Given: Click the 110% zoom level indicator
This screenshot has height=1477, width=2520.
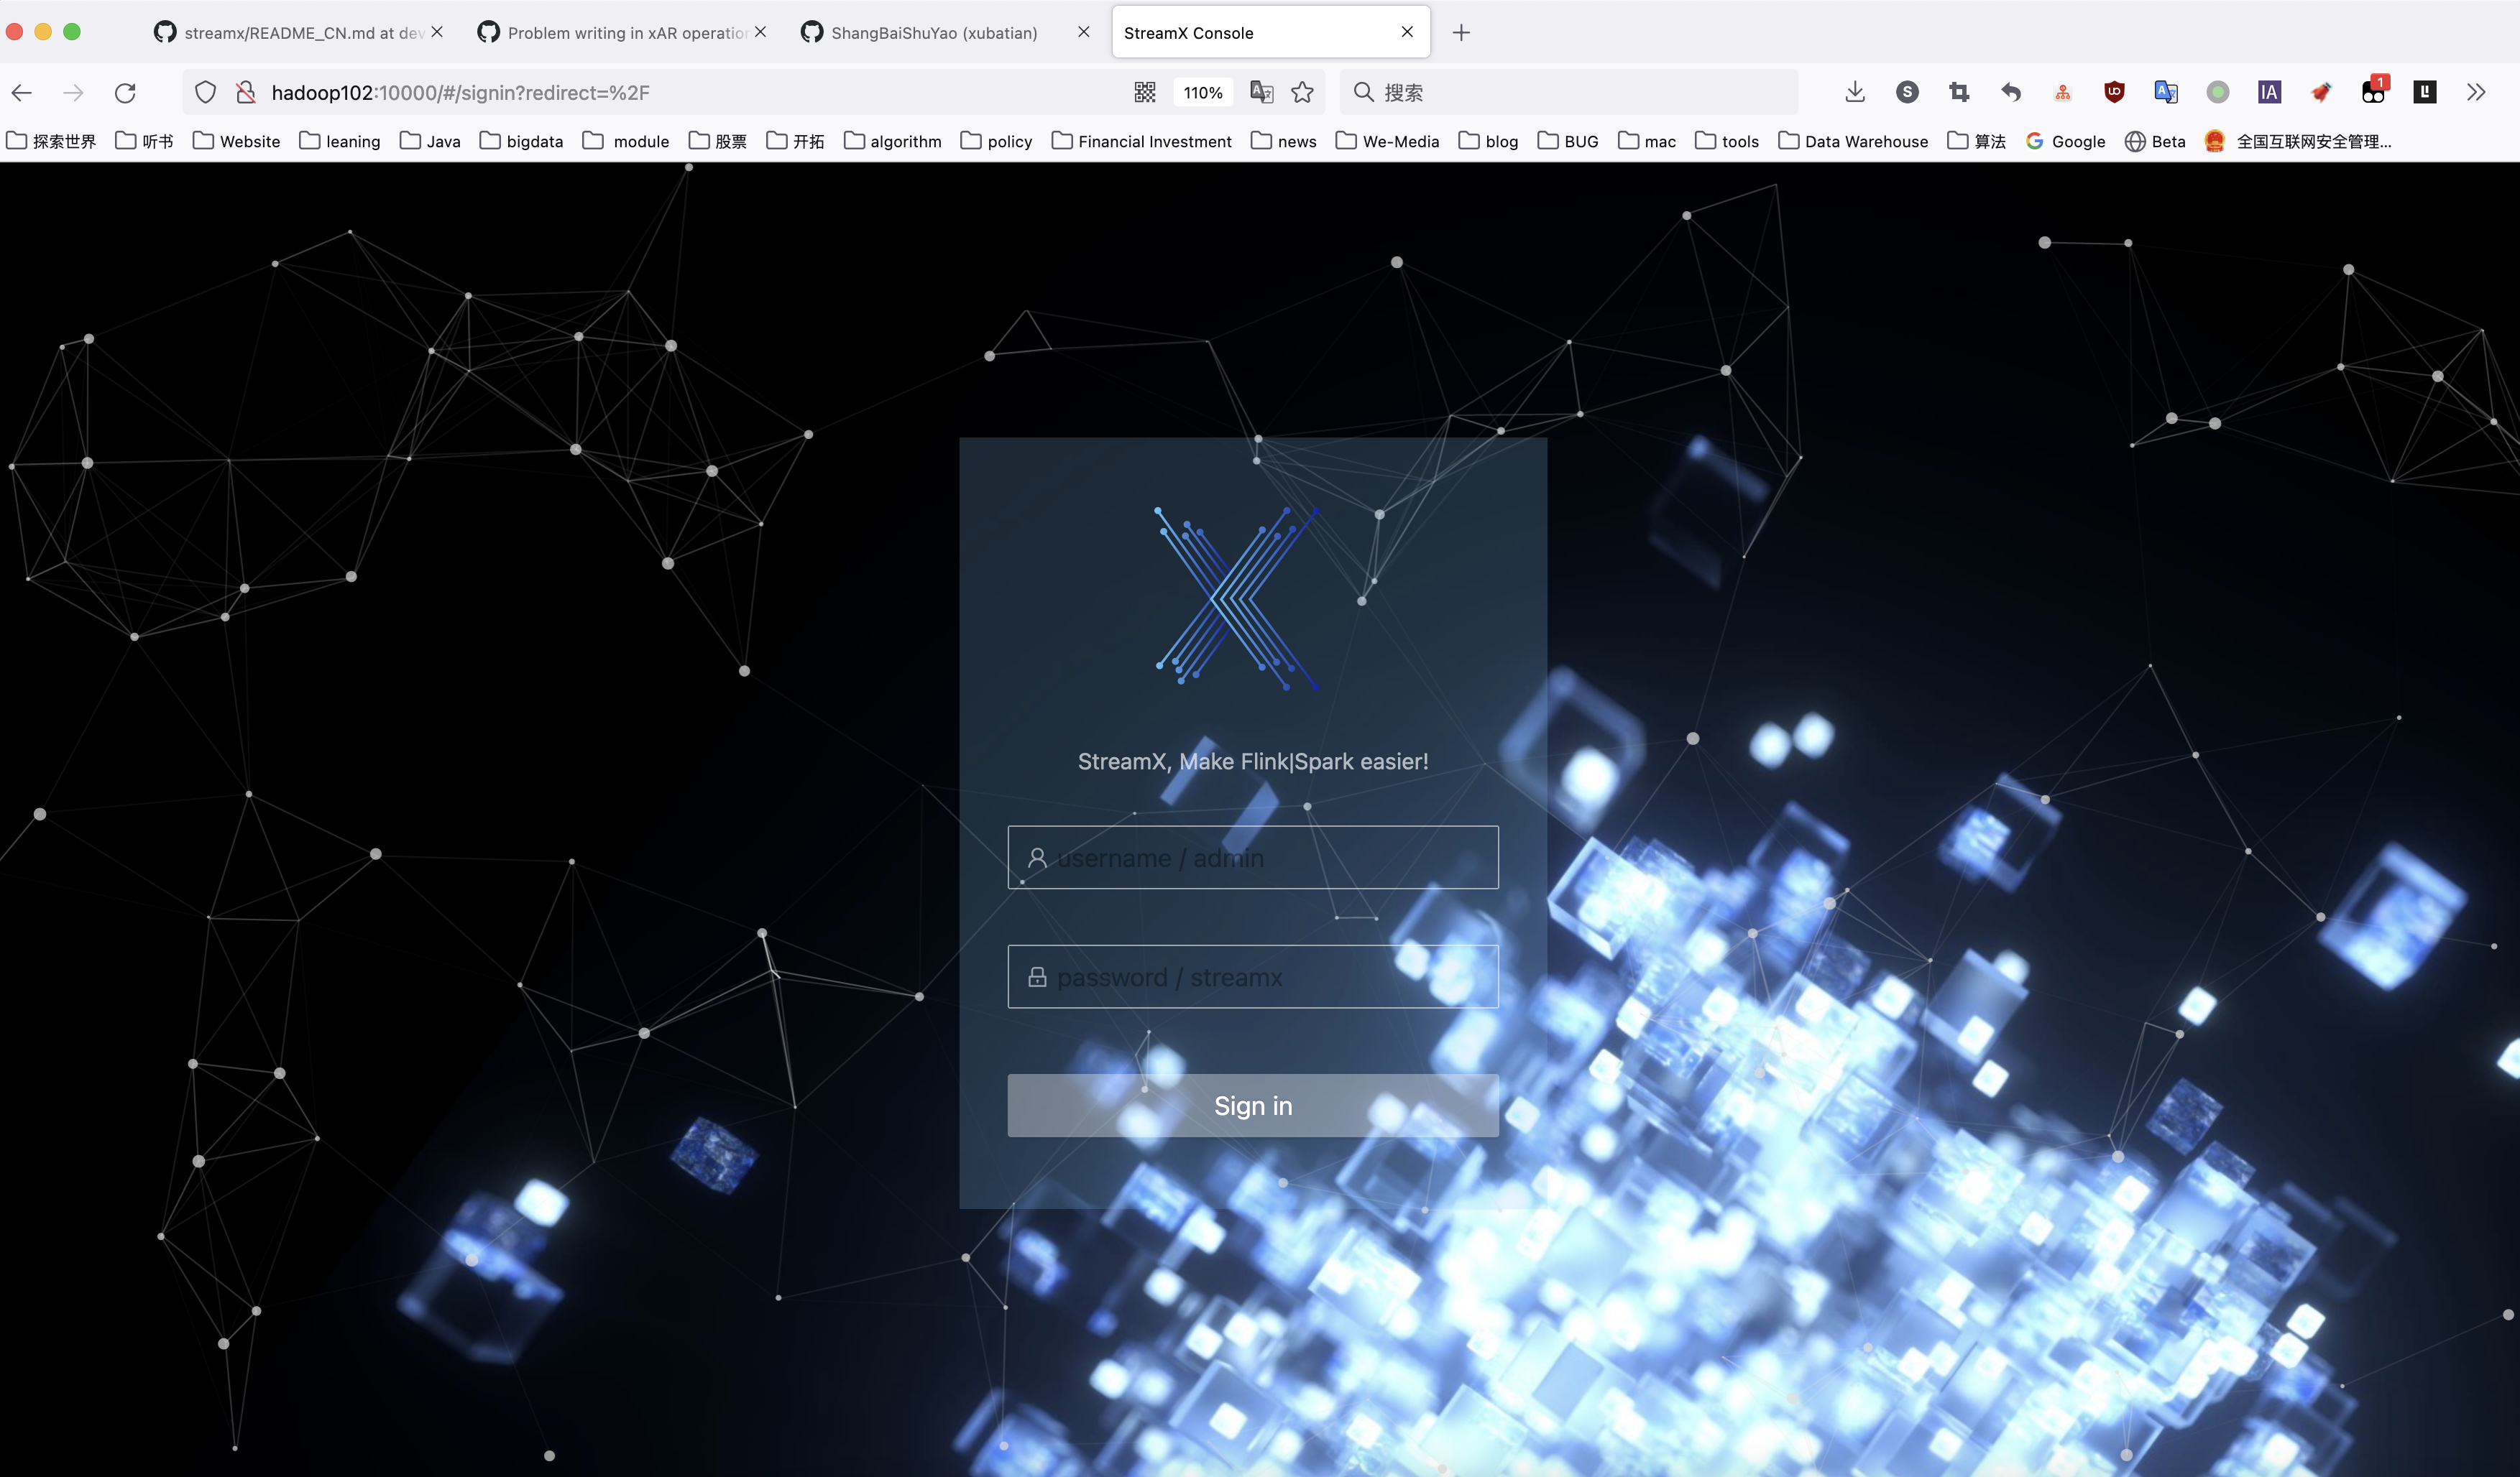Looking at the screenshot, I should pyautogui.click(x=1203, y=93).
